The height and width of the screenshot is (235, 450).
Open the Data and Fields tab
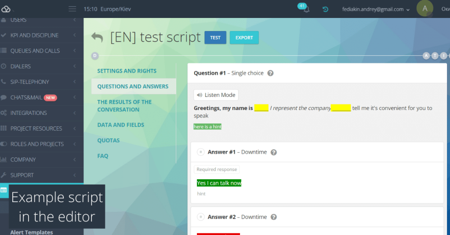[x=120, y=125]
